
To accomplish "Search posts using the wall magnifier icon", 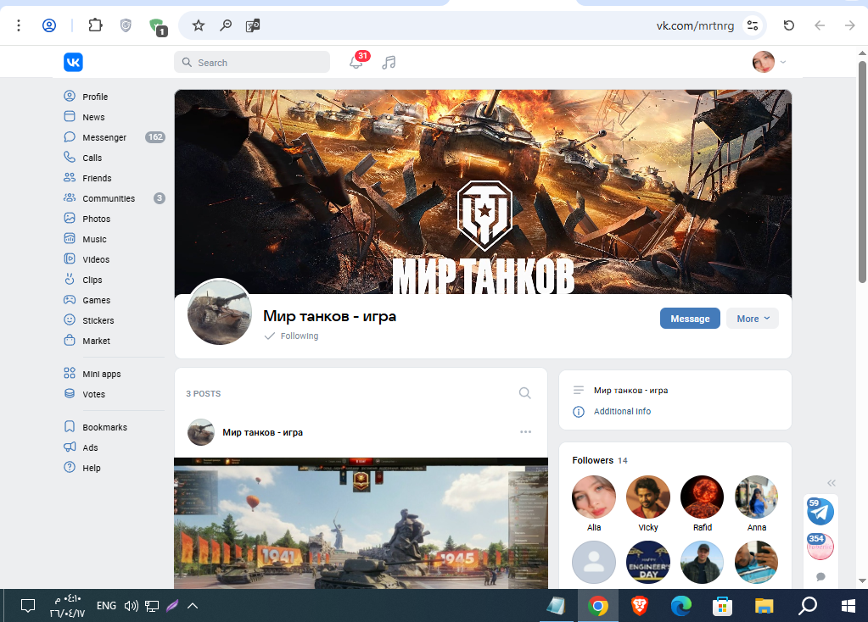I will (524, 393).
